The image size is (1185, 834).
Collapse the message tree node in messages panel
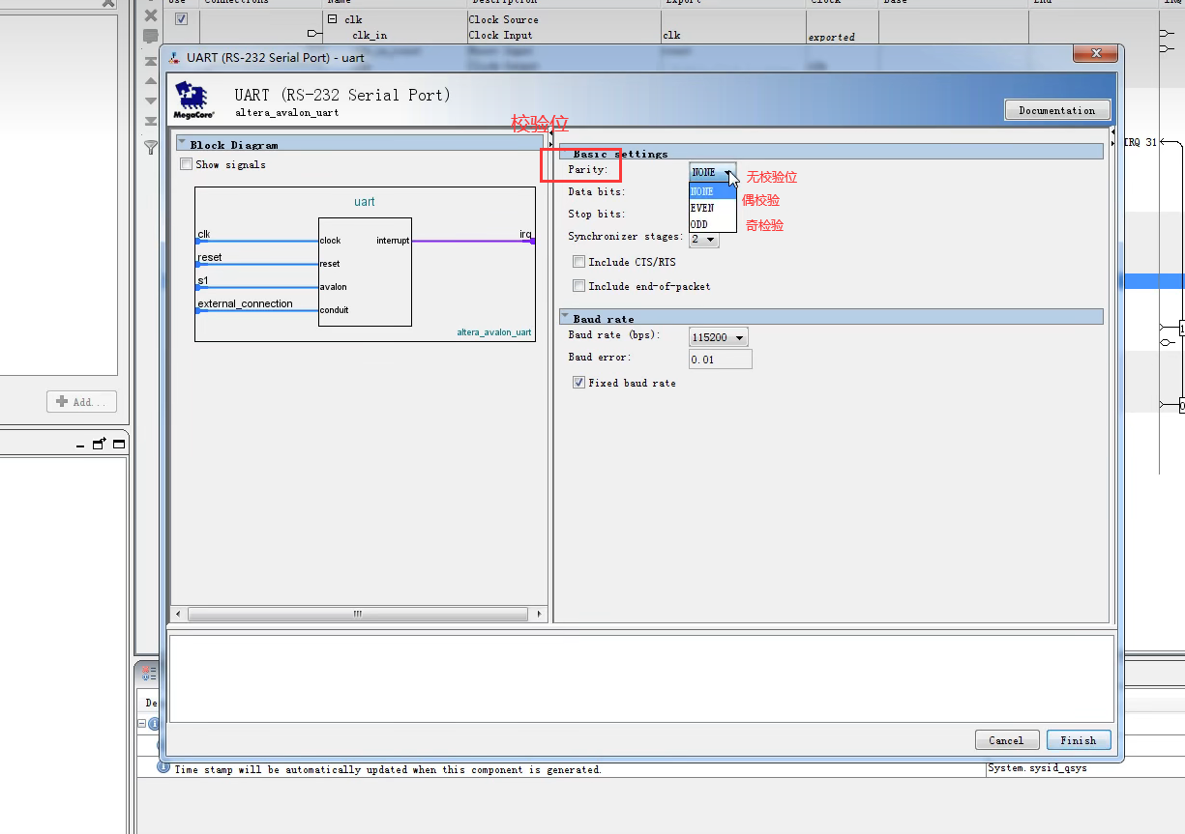click(141, 723)
